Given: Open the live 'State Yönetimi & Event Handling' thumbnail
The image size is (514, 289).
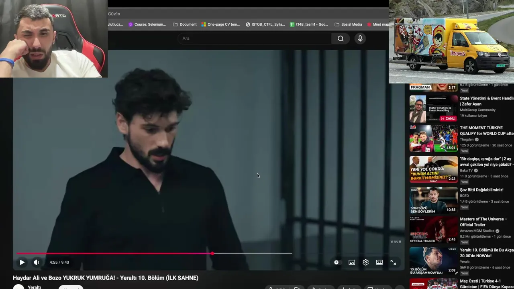Looking at the screenshot, I should point(433,109).
